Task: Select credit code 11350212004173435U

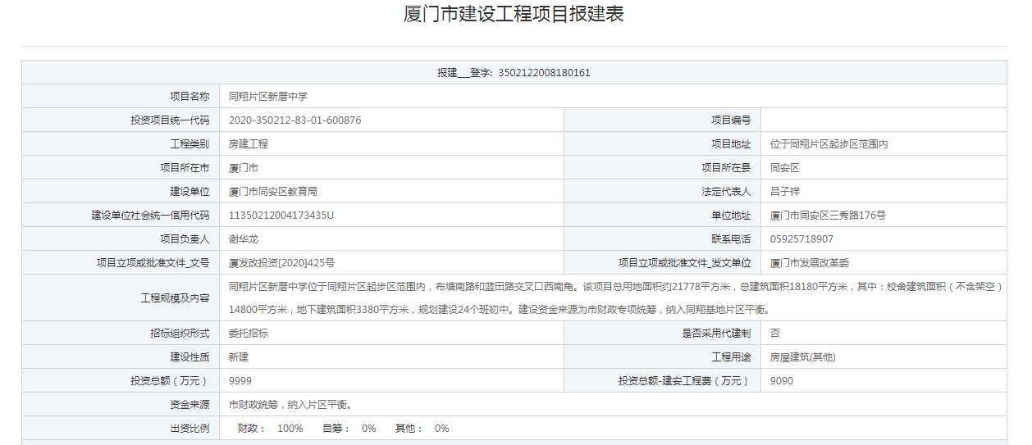Action: point(281,216)
